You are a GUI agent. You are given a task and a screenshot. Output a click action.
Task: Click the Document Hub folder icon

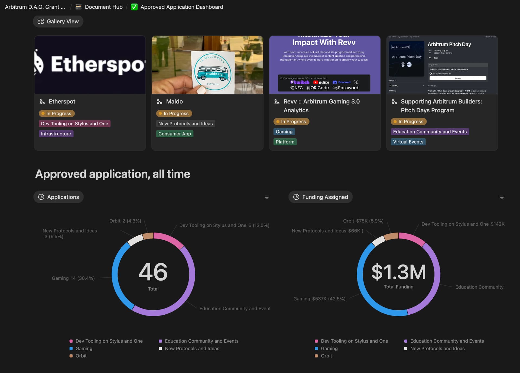pos(78,7)
